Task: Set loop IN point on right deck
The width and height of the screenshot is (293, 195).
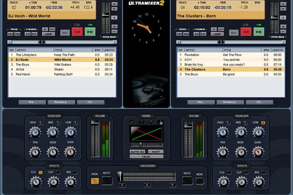Action: tap(214, 29)
